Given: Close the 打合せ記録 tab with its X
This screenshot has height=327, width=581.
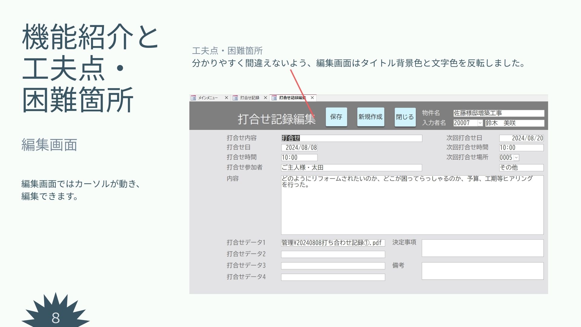Looking at the screenshot, I should [265, 98].
